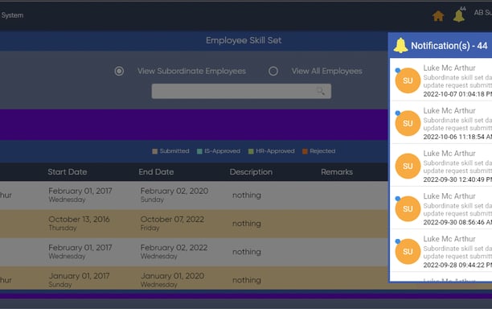Click the large bell in Notification(s) header

click(x=400, y=46)
